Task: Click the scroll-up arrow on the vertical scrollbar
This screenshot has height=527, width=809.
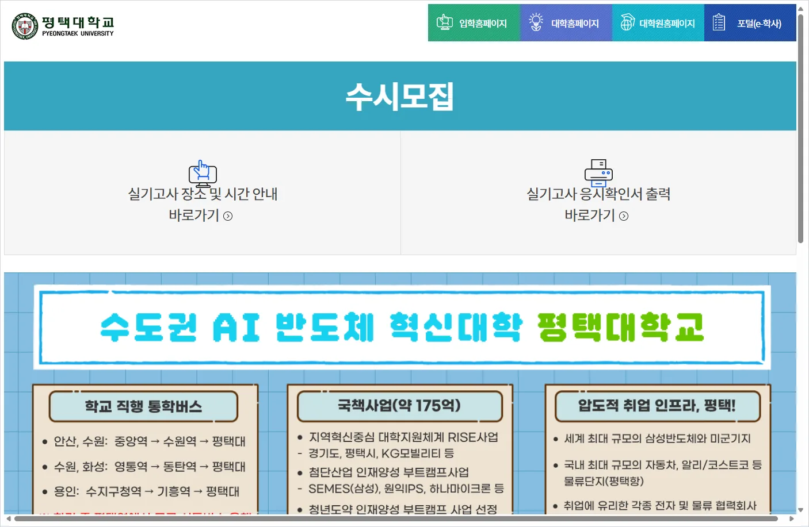Action: point(800,9)
